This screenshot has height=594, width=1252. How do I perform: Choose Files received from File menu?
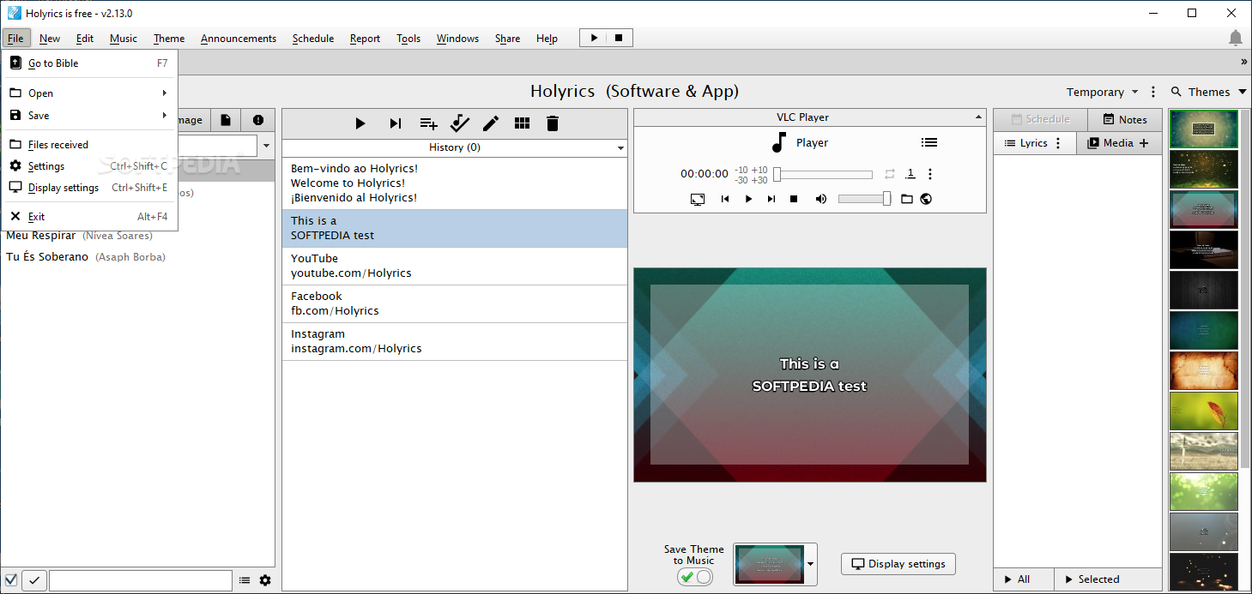click(89, 145)
